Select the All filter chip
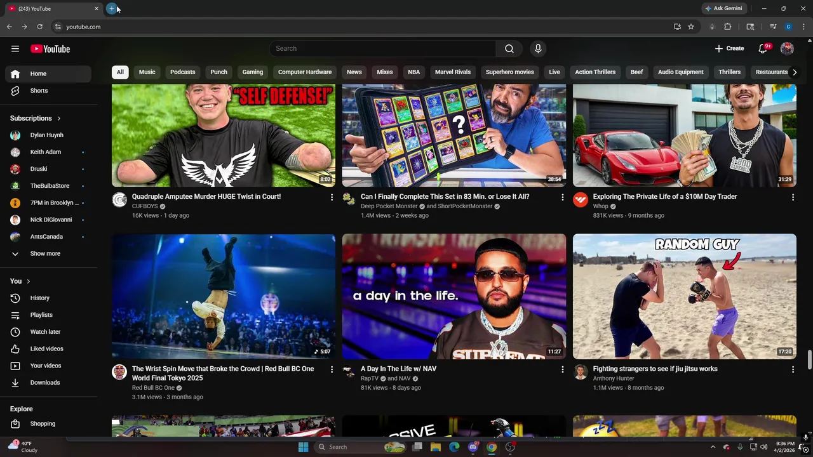The width and height of the screenshot is (813, 457). coord(120,72)
